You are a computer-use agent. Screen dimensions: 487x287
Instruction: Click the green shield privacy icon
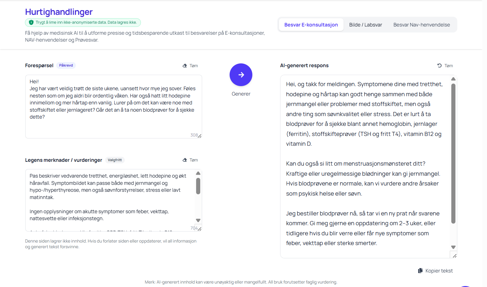(31, 22)
